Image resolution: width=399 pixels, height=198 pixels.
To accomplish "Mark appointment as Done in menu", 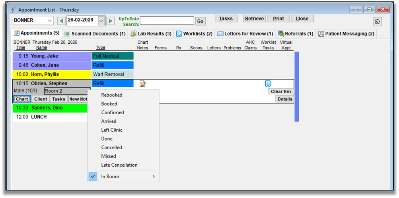I will click(107, 138).
